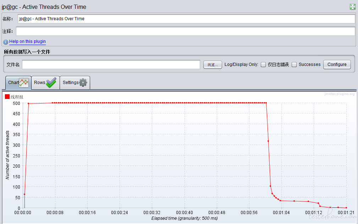Click the gear icon on Settings tab
This screenshot has width=358, height=224.
point(83,83)
